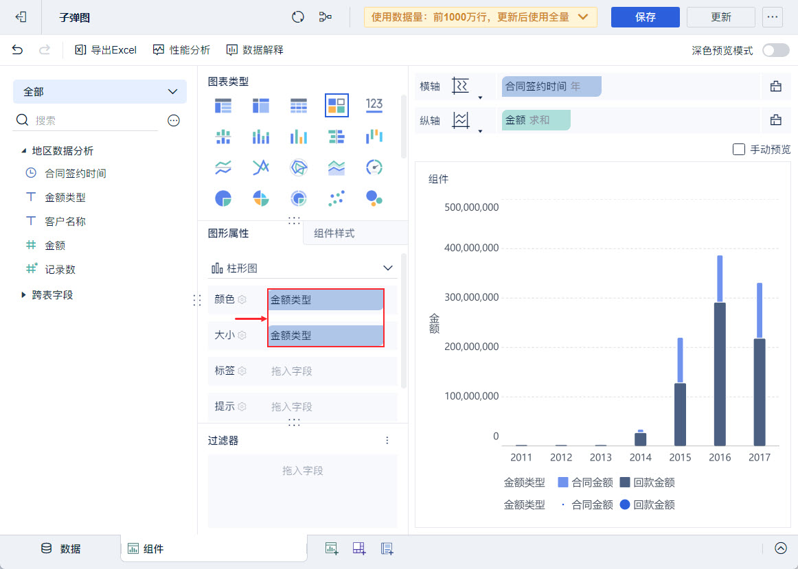Click the 回款金额 large circle size legend

(625, 504)
